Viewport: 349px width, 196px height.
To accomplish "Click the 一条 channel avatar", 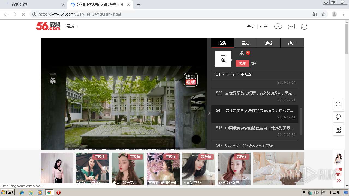I will click(223, 59).
